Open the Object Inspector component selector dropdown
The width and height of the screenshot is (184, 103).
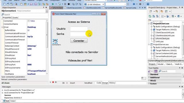[47, 11]
